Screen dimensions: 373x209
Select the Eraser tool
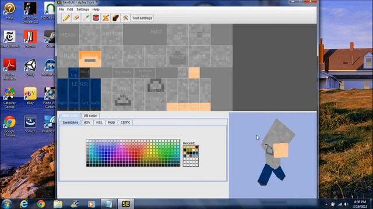pos(76,18)
